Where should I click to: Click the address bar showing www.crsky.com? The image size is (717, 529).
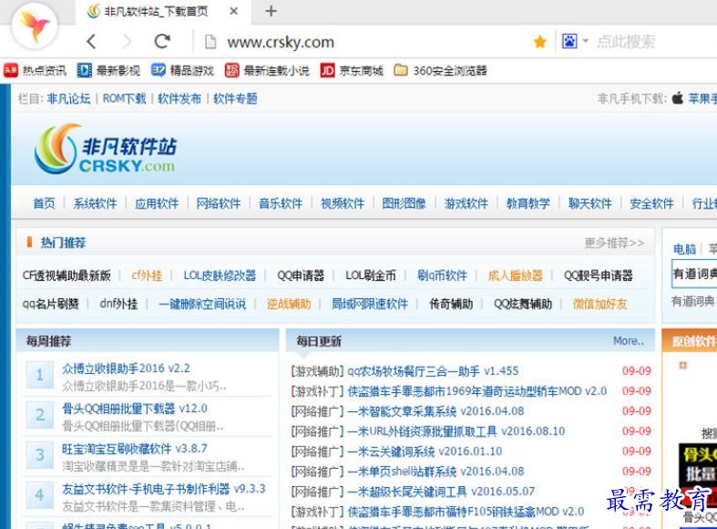point(364,42)
